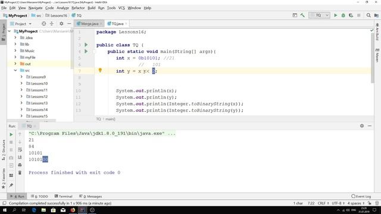Hide the Project panel with minus icon
381x214 pixels.
pos(69,24)
